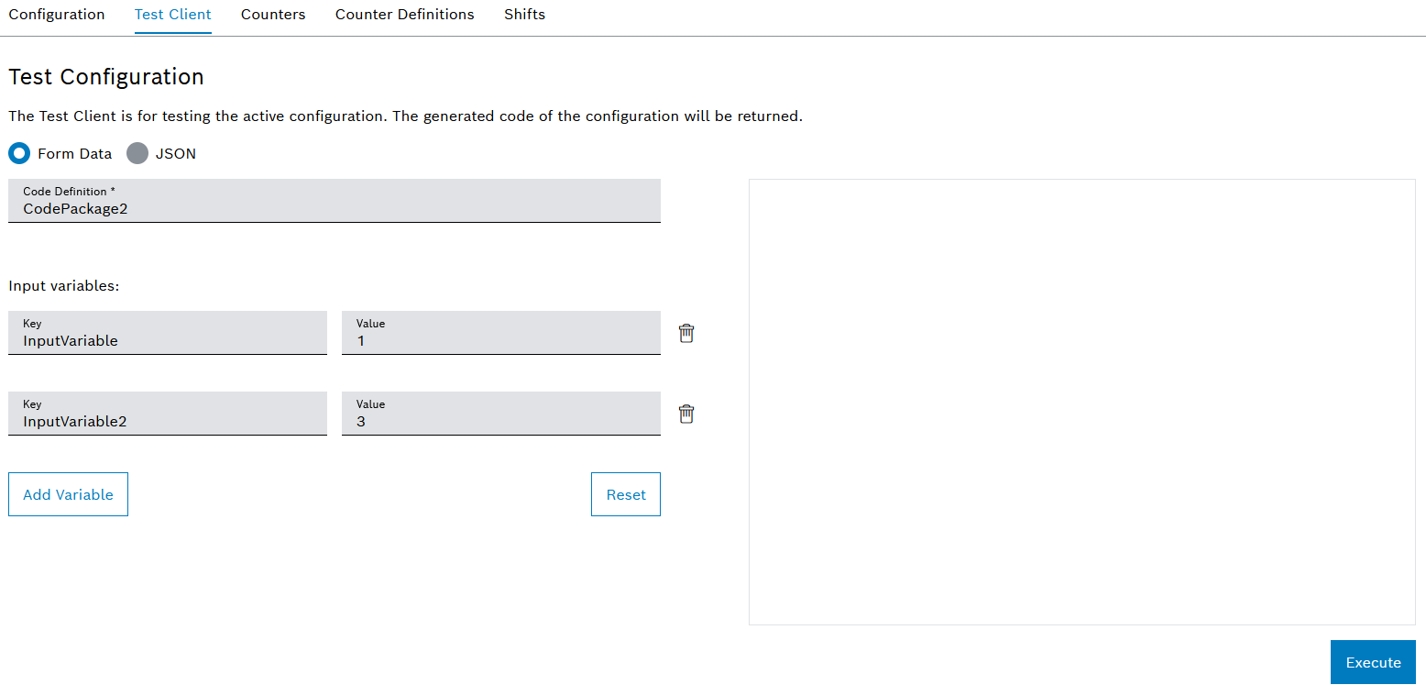Select the Form Data radio button
This screenshot has width=1426, height=696.
click(x=18, y=153)
